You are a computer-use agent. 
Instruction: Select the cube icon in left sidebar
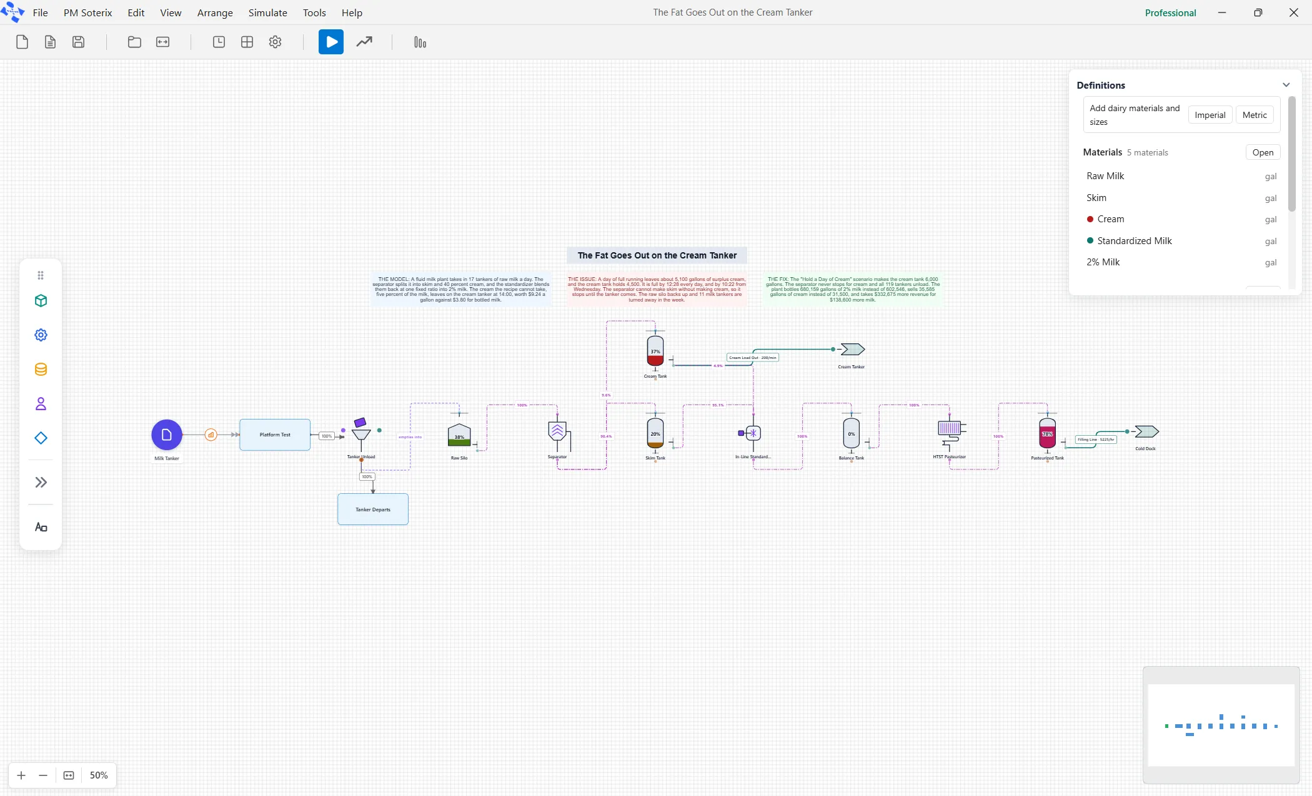tap(41, 301)
